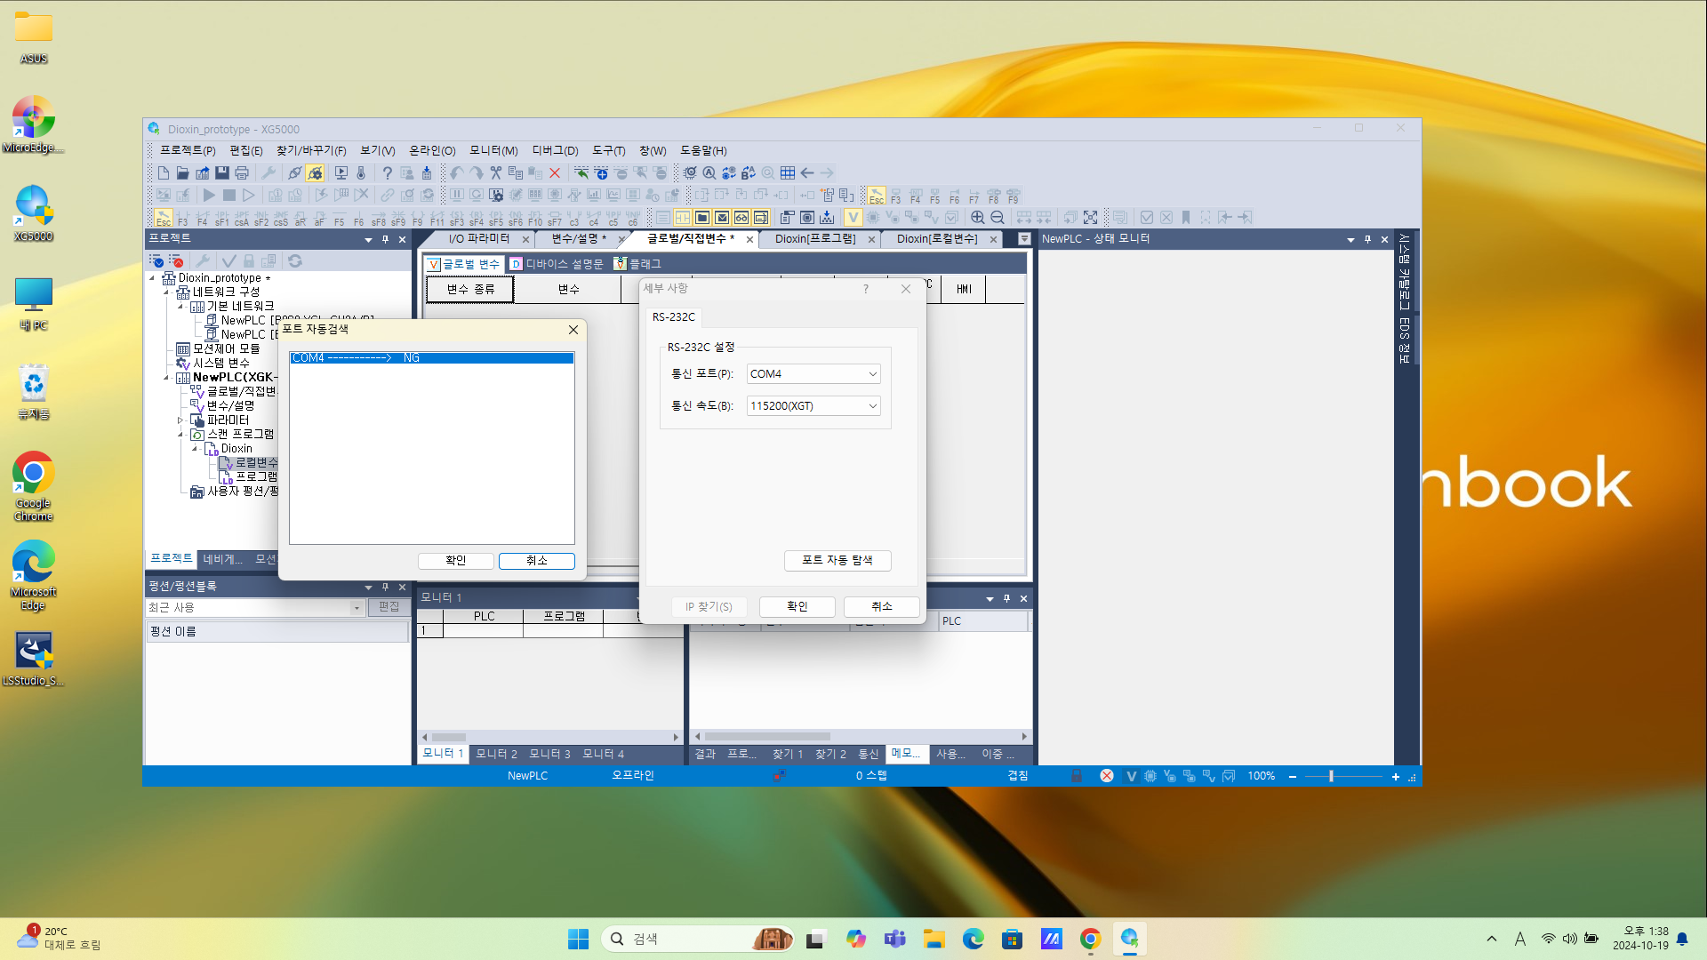1707x960 pixels.
Task: Toggle the Esc selection mode button
Action: (164, 218)
